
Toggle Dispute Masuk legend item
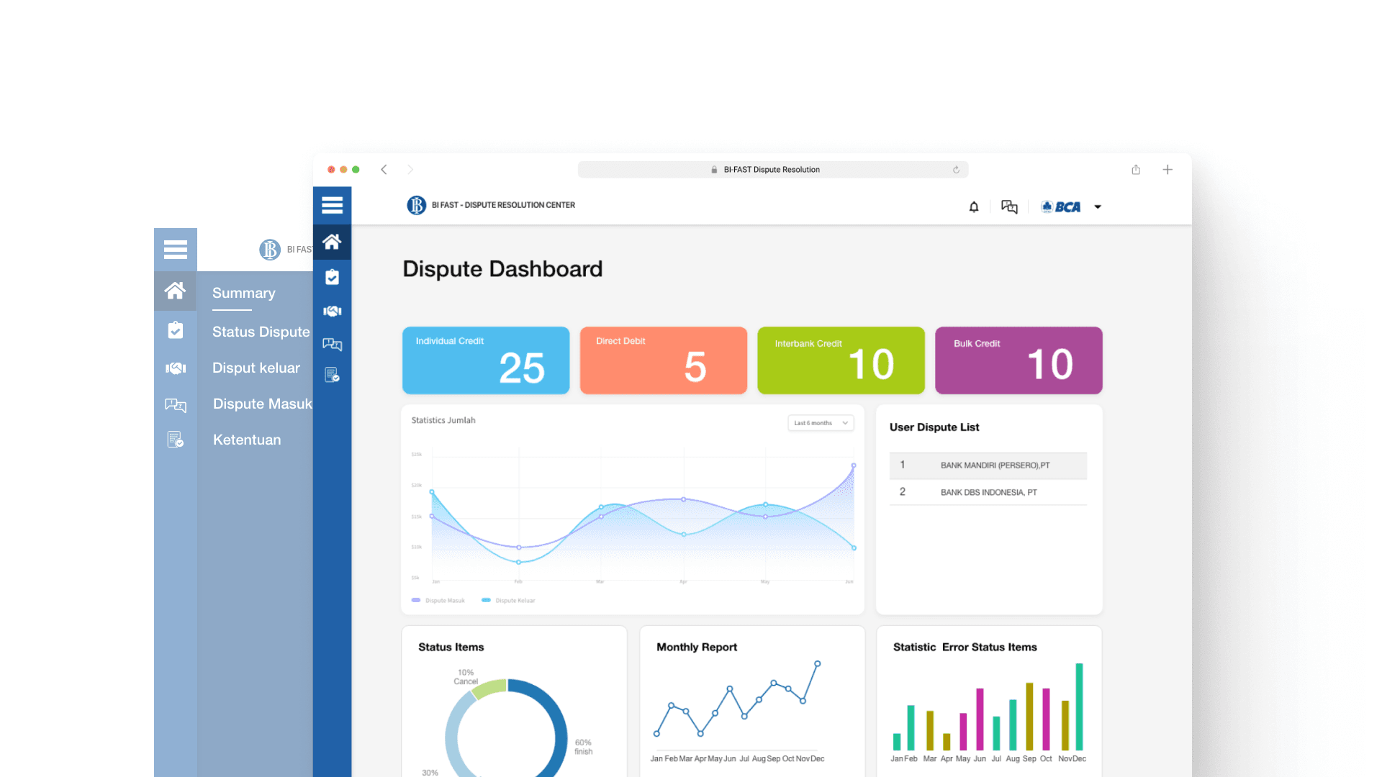pos(438,600)
